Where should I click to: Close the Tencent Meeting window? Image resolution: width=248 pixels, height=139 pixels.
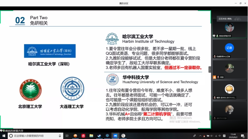(245, 3)
